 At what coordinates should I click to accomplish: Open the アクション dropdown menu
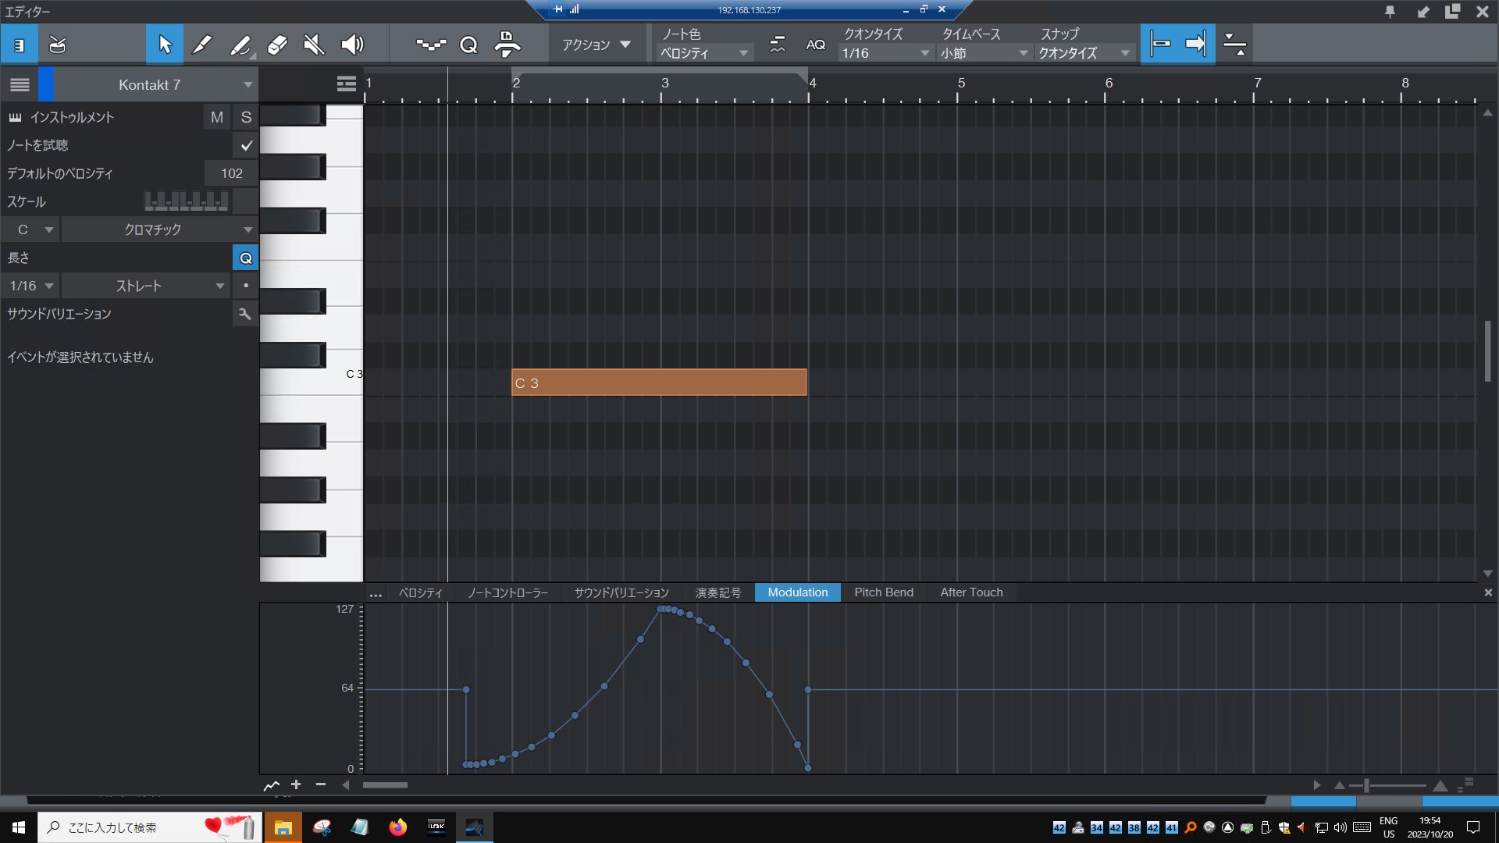(596, 44)
